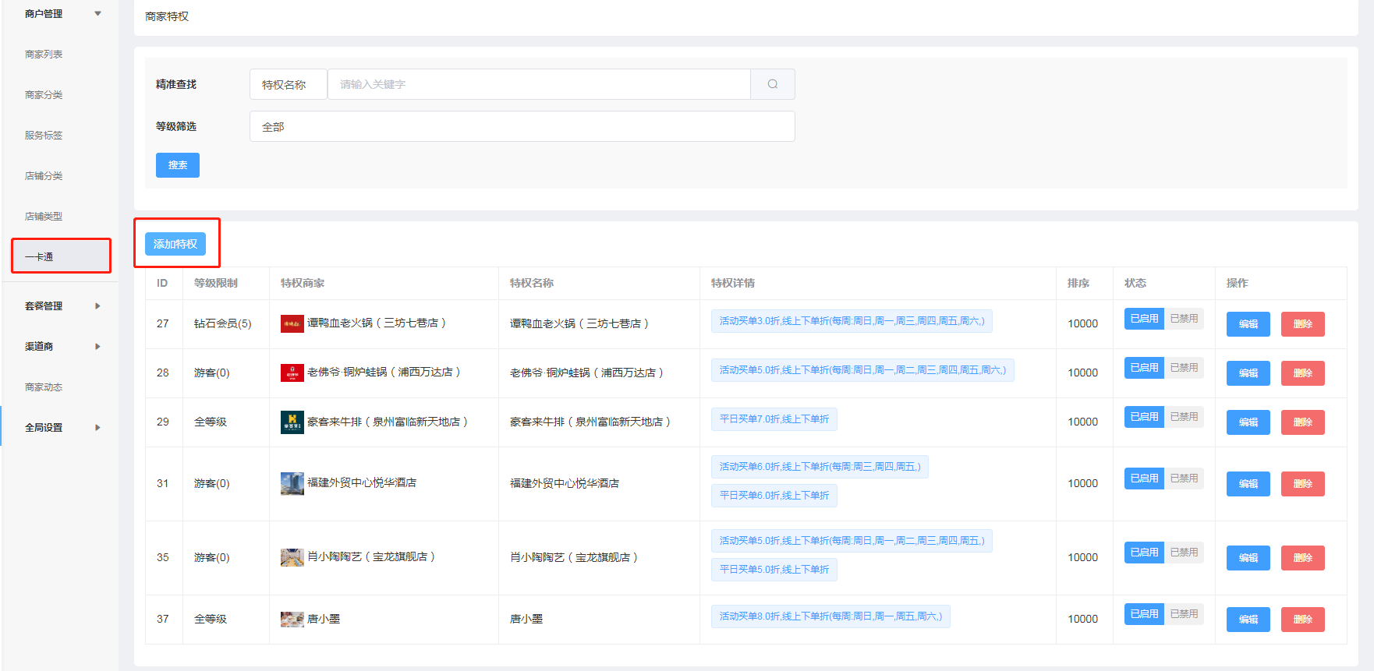Image resolution: width=1374 pixels, height=671 pixels.
Task: Go to 服务标签 in sidebar
Action: click(x=44, y=136)
